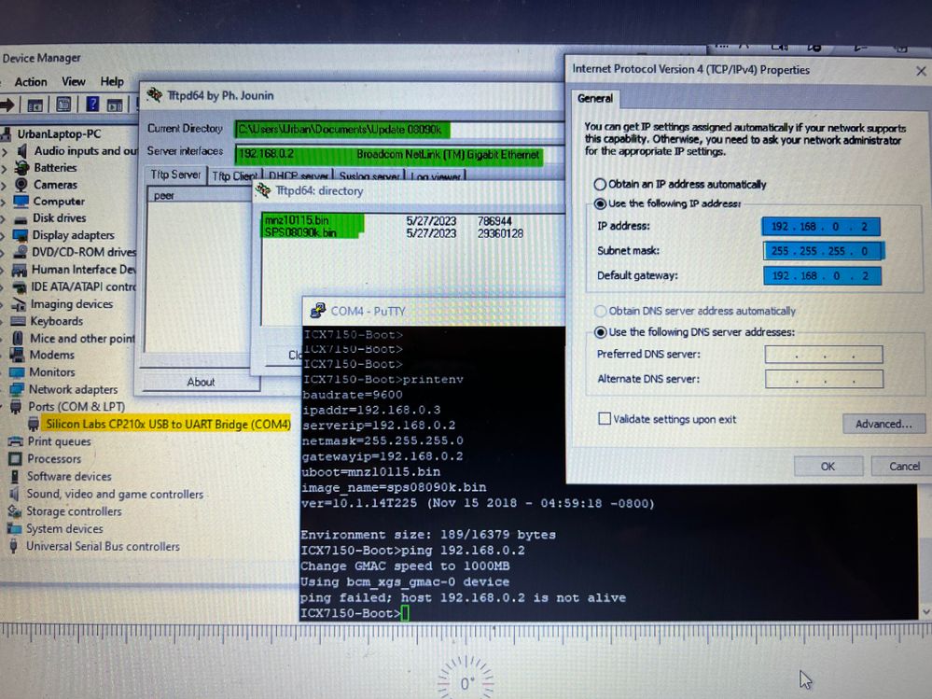This screenshot has width=932, height=699.
Task: Click the PuTTY icon in COM4 title bar
Action: (x=316, y=311)
